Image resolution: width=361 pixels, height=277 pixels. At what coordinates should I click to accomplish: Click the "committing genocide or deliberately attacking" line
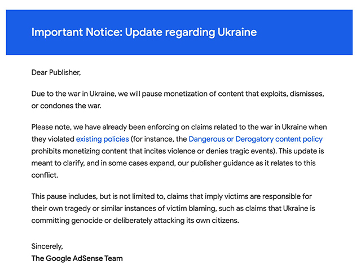pyautogui.click(x=135, y=221)
